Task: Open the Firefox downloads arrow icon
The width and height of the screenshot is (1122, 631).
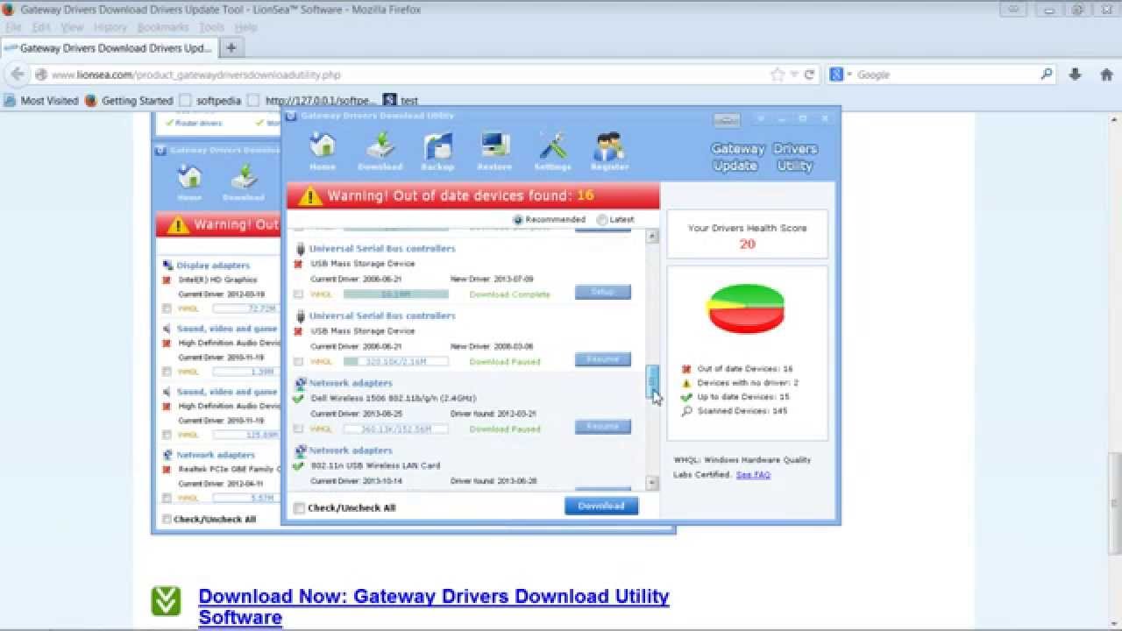Action: 1075,74
